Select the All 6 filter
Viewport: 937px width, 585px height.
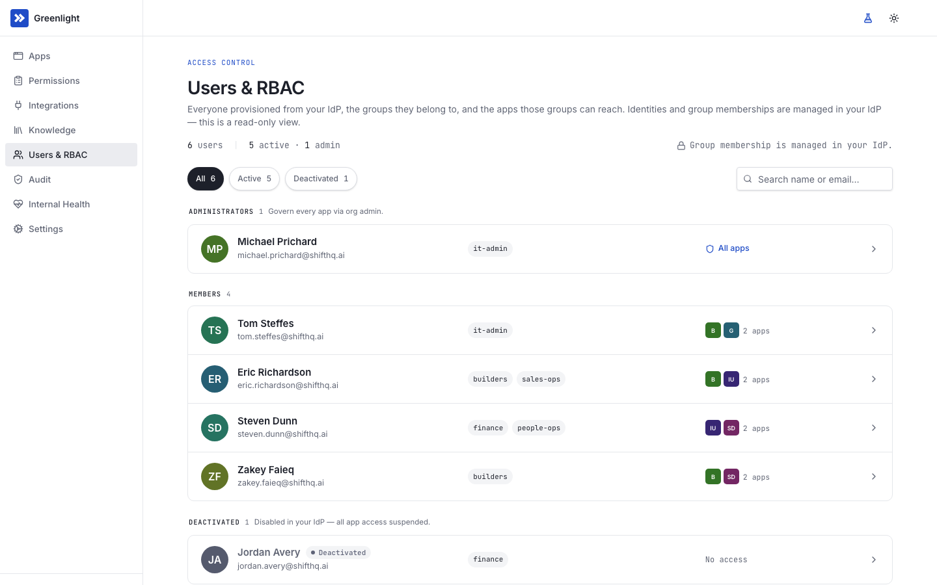click(206, 179)
